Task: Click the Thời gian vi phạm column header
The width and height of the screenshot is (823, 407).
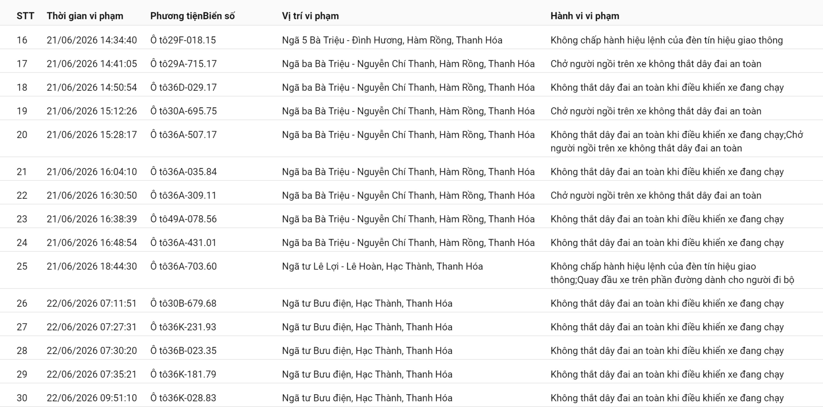Action: click(x=85, y=16)
